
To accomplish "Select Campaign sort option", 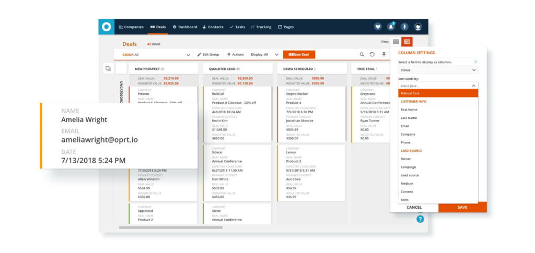I will click(438, 167).
